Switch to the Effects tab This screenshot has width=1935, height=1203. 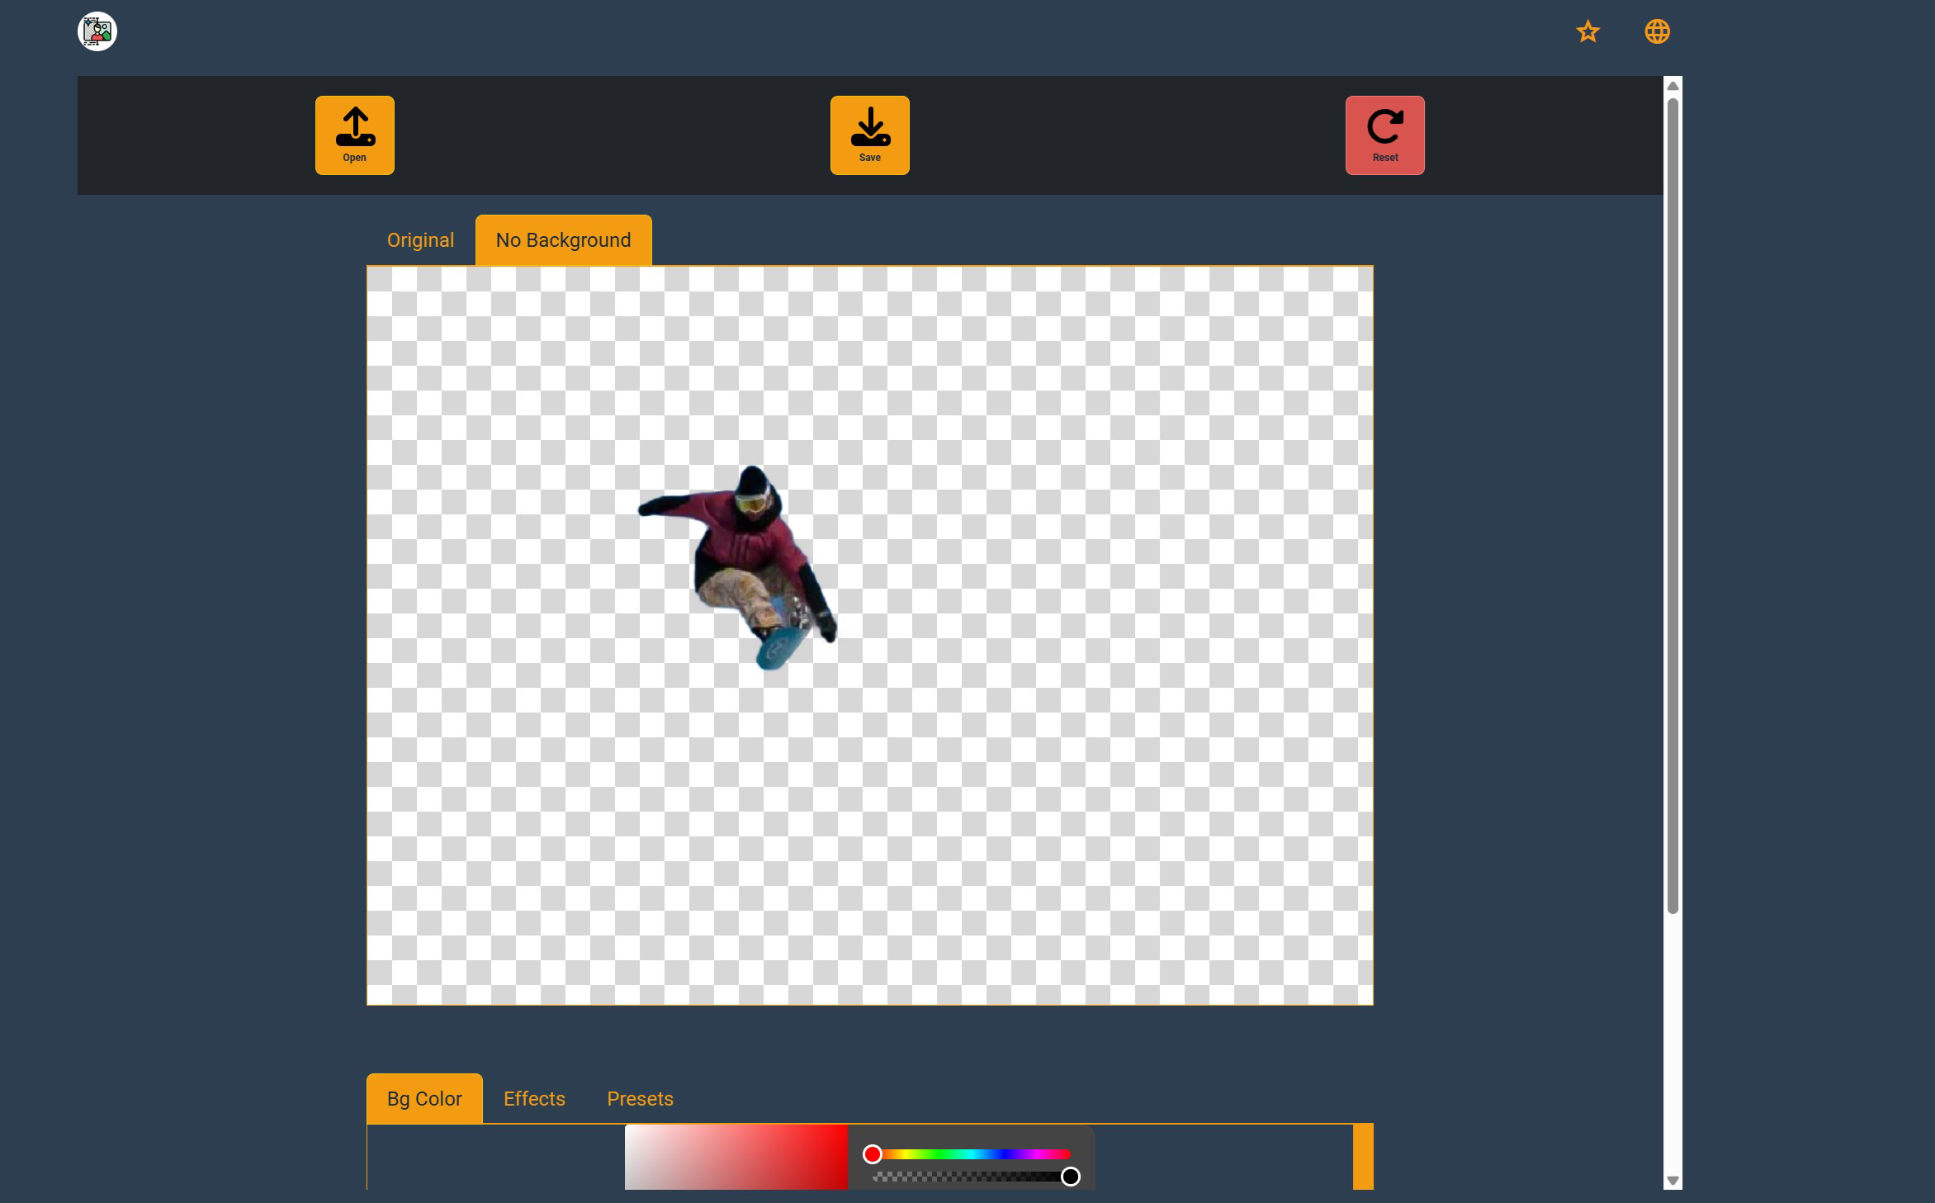pyautogui.click(x=534, y=1099)
